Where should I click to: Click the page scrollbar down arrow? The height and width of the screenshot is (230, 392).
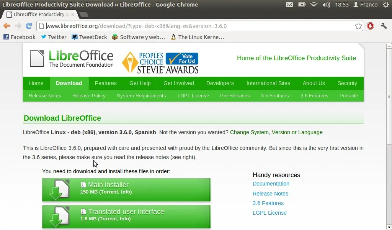(389, 227)
